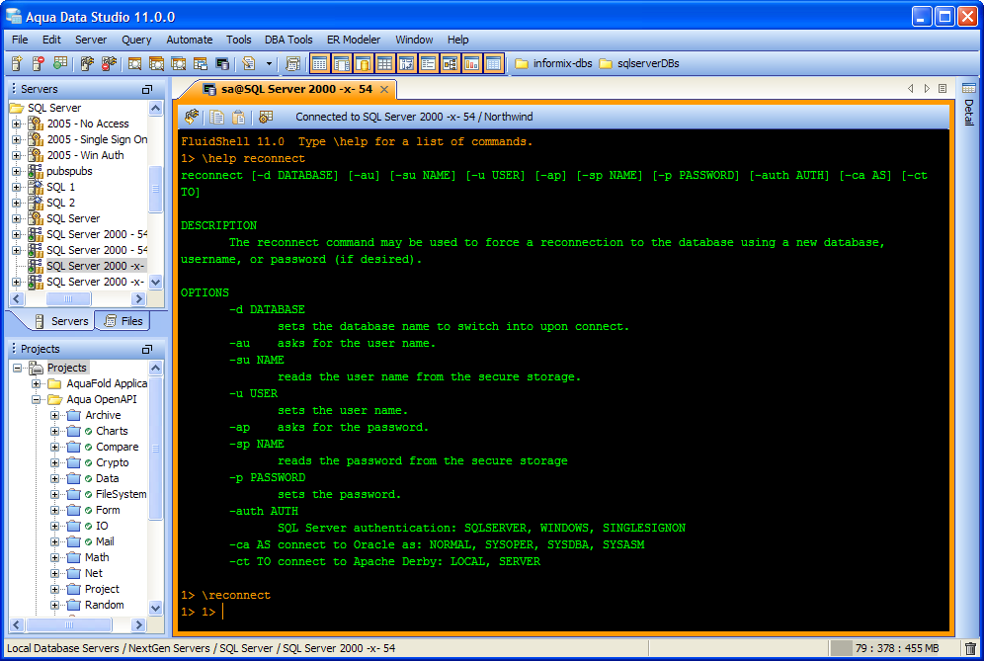The image size is (984, 661).
Task: Click the second stacked magnifier window icon
Action: pyautogui.click(x=156, y=63)
